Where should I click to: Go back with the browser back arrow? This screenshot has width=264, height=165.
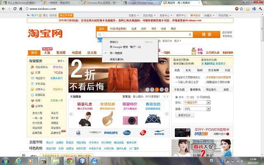(x=3, y=9)
